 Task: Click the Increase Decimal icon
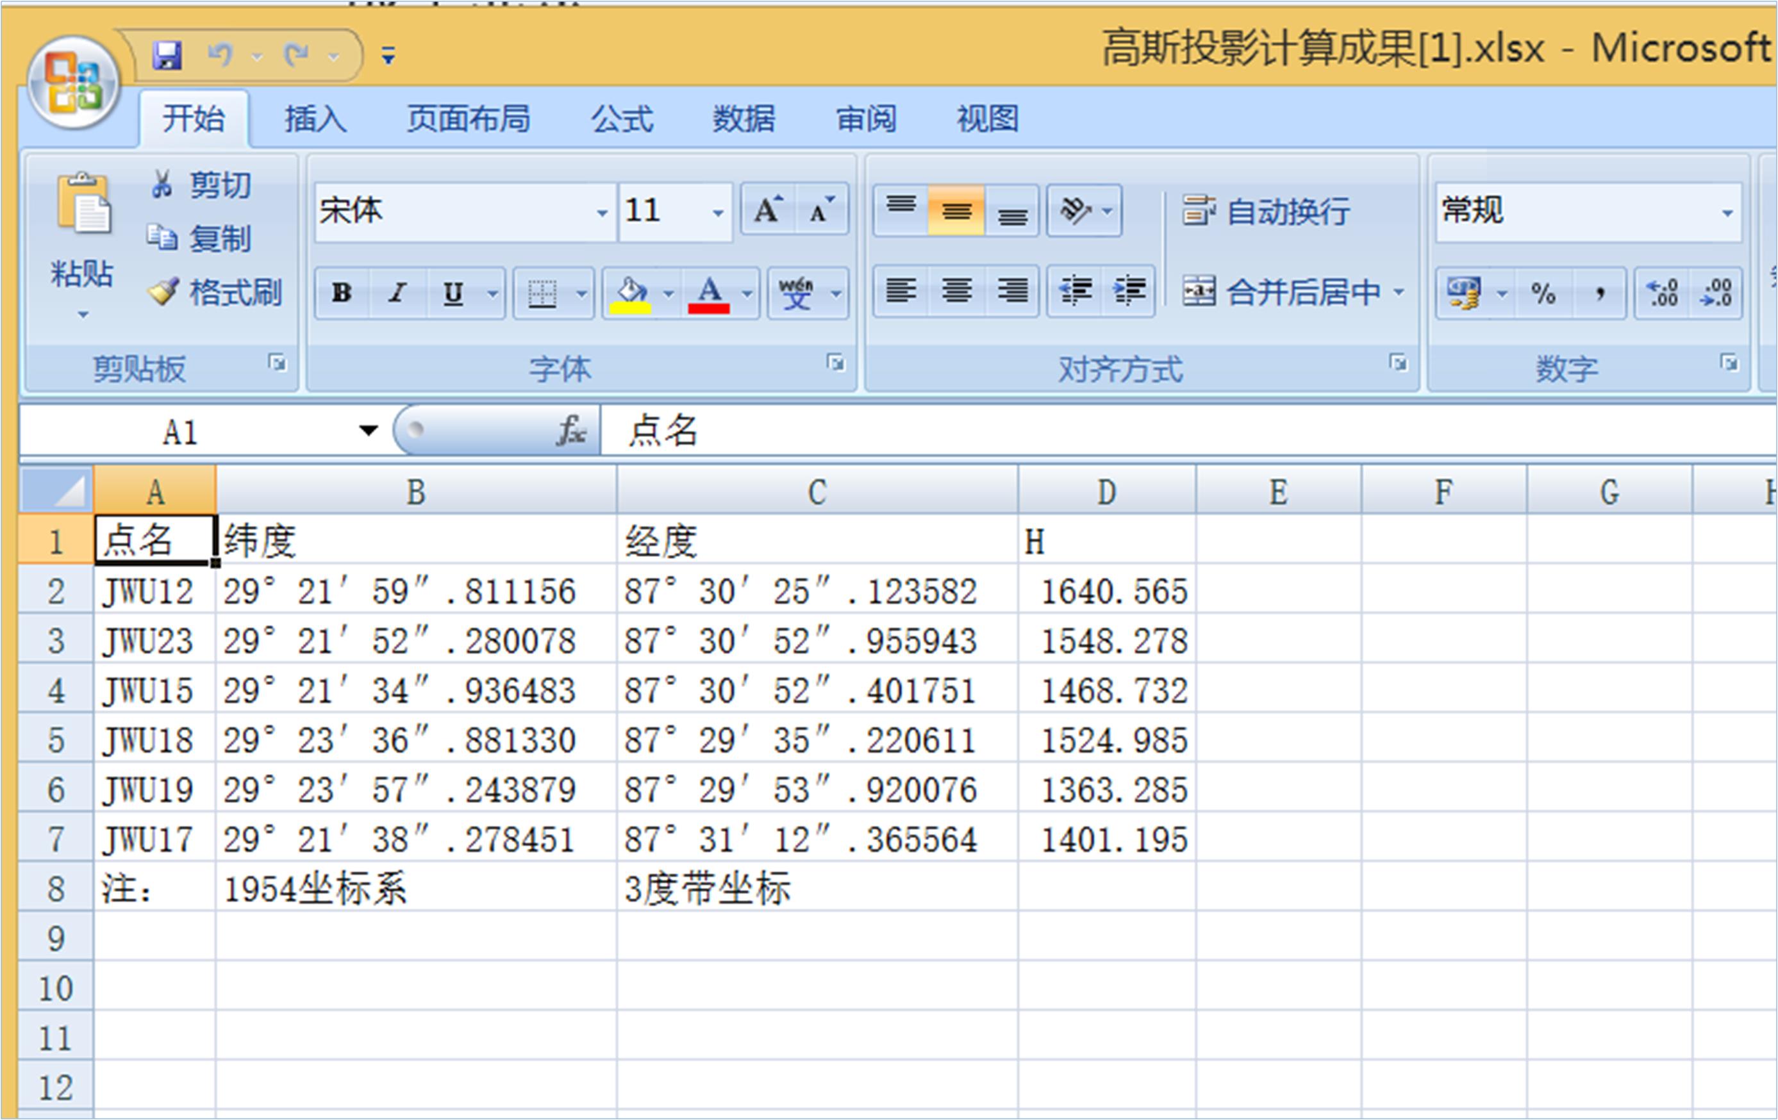pos(1662,294)
